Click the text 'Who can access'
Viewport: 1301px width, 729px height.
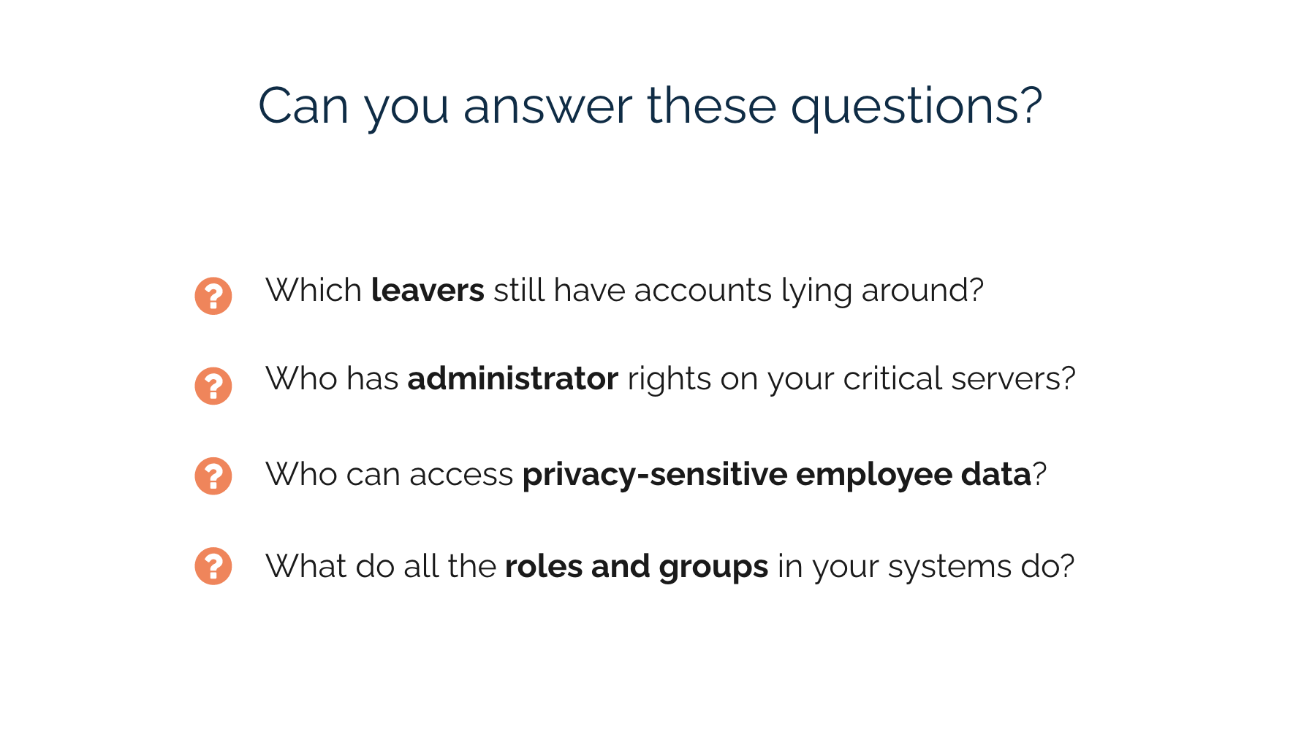(x=390, y=475)
